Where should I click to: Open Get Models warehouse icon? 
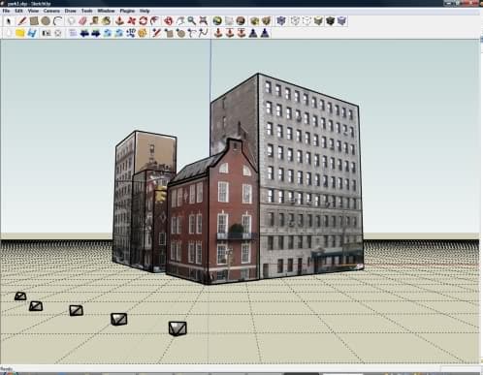click(x=255, y=21)
